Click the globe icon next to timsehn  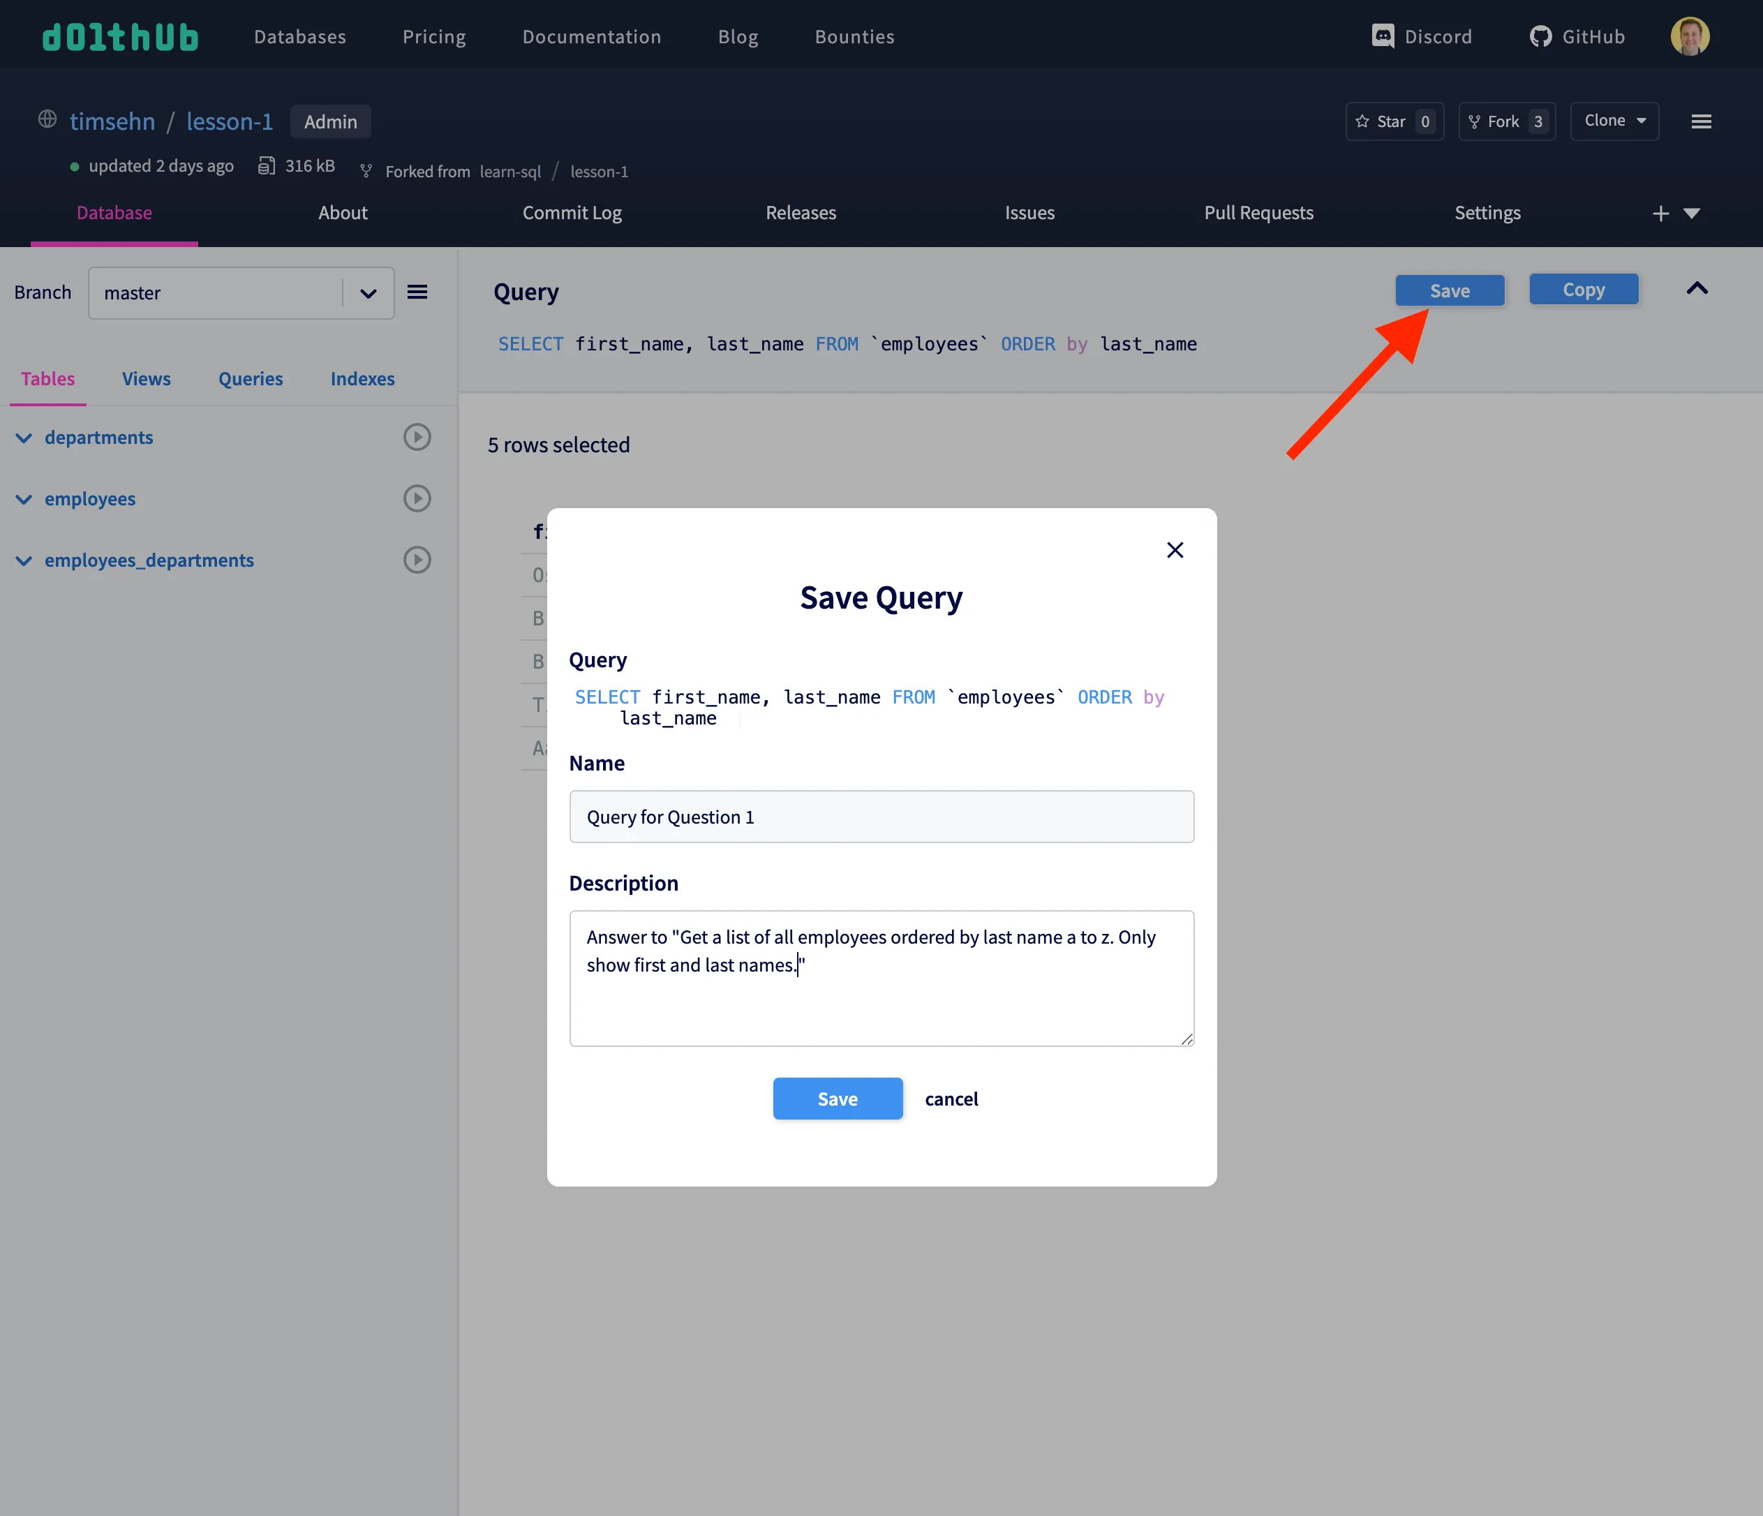[x=47, y=119]
